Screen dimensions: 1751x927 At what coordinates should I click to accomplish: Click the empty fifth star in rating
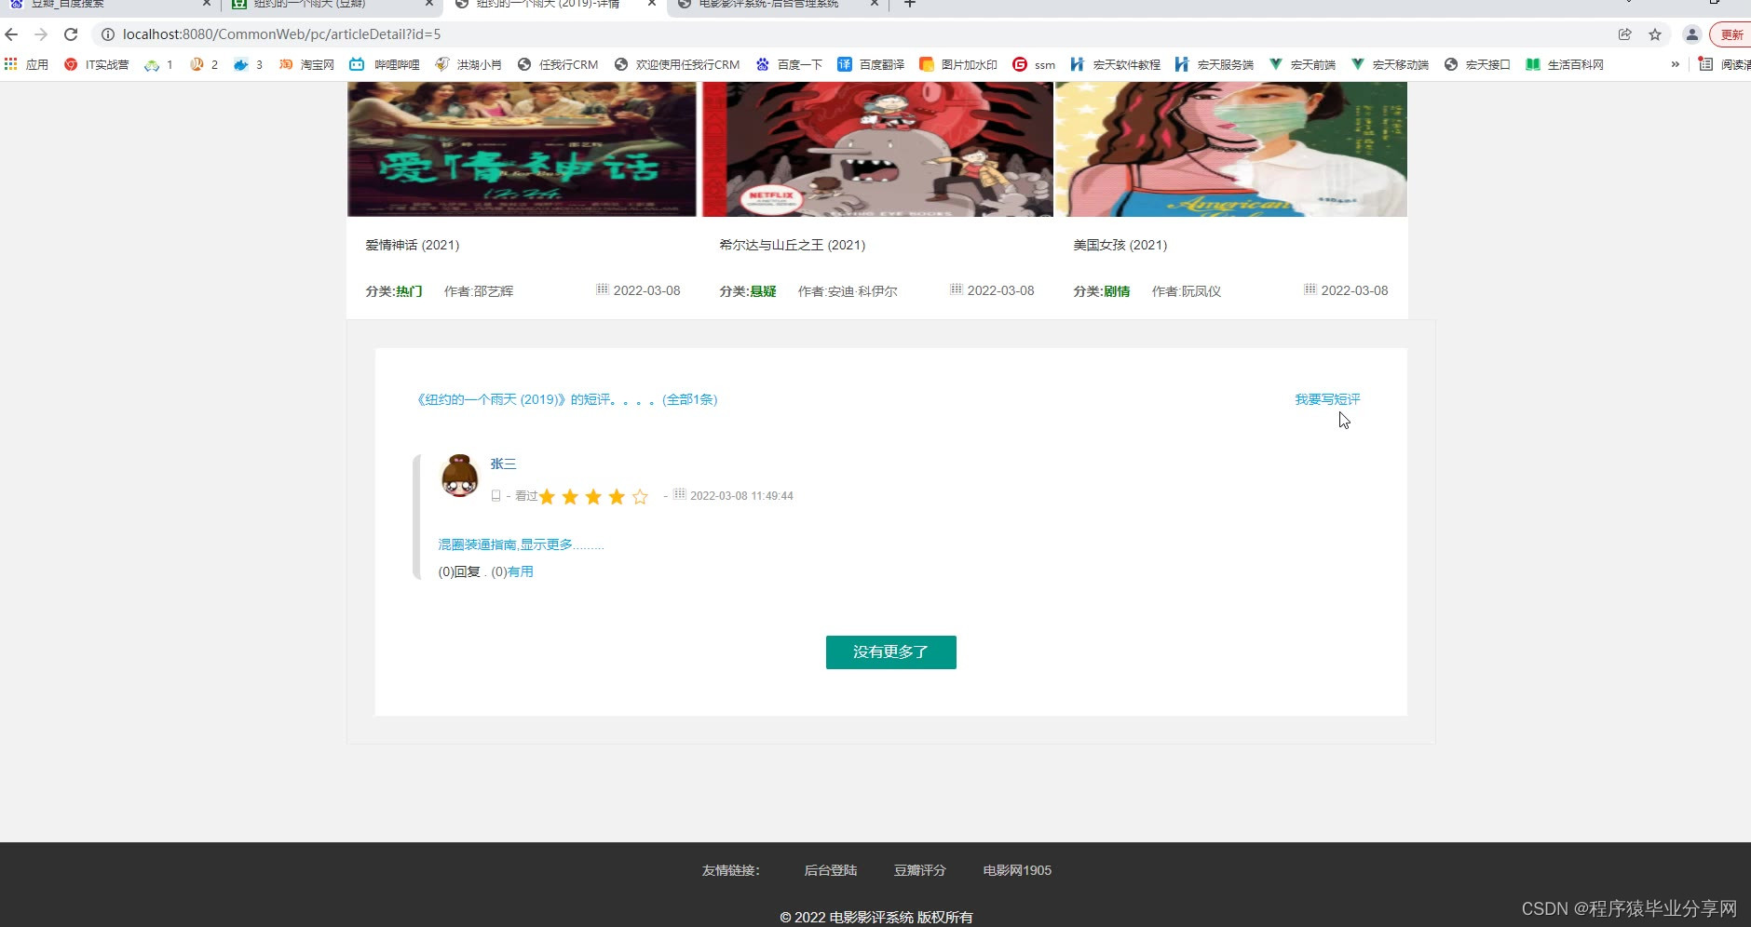tap(640, 497)
